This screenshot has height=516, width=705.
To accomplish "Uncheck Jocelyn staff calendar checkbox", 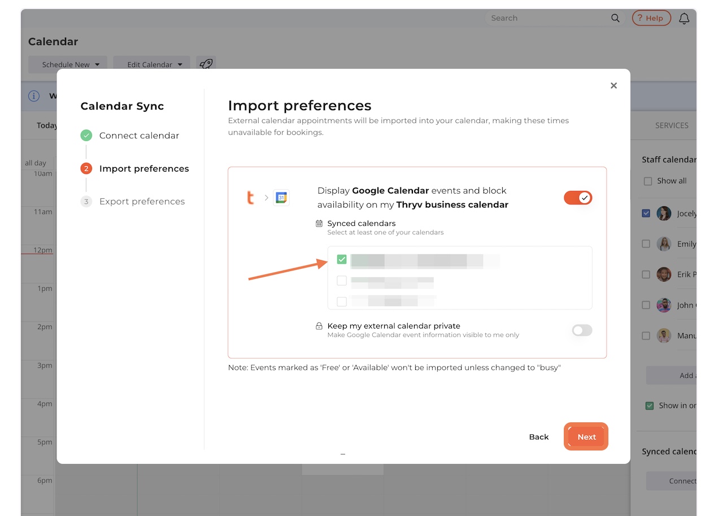I will pos(646,213).
